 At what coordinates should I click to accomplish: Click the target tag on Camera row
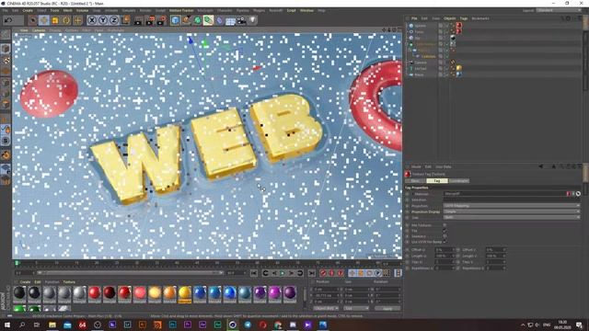coord(453,63)
